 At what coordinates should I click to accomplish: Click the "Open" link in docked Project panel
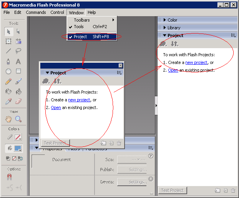tap(173, 70)
